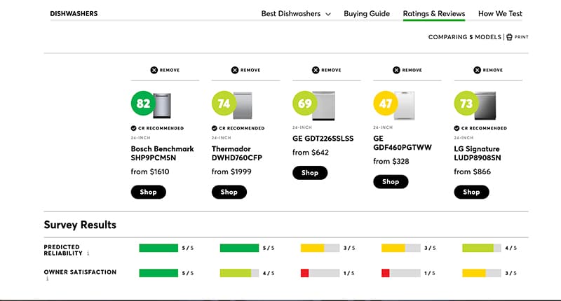This screenshot has height=301, width=561.
Task: Open the Predicted Reliability info icon
Action: point(88,253)
